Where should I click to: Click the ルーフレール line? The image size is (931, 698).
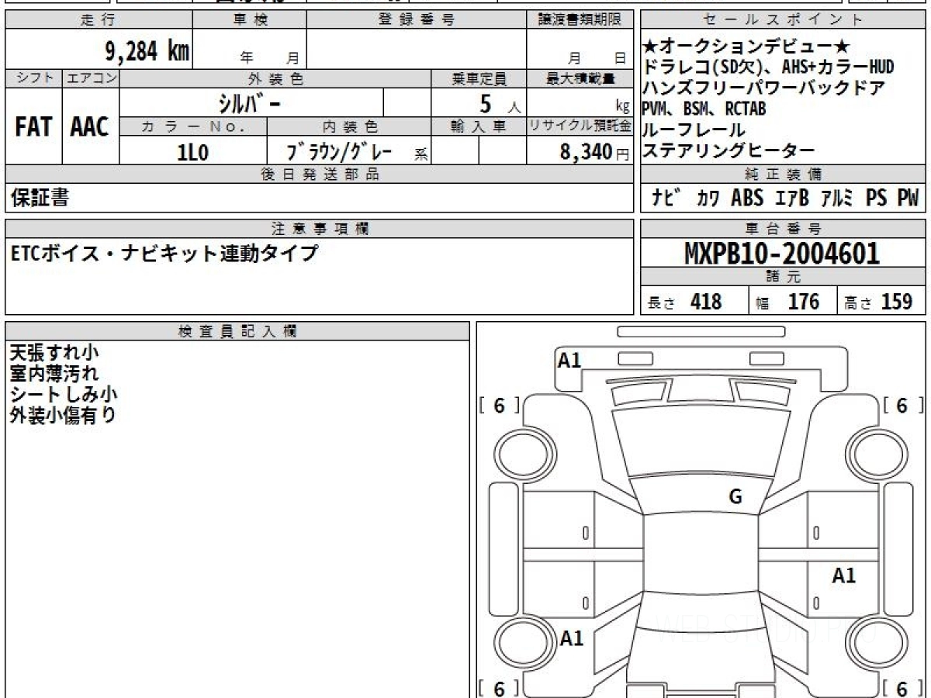click(694, 130)
